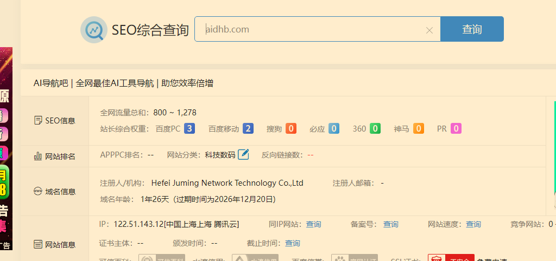Click the 百度PC label text
556x261 pixels.
168,129
